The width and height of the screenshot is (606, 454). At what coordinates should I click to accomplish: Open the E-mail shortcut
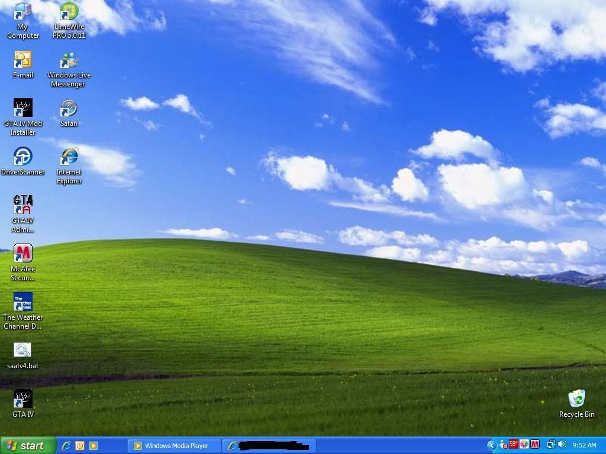tap(22, 61)
